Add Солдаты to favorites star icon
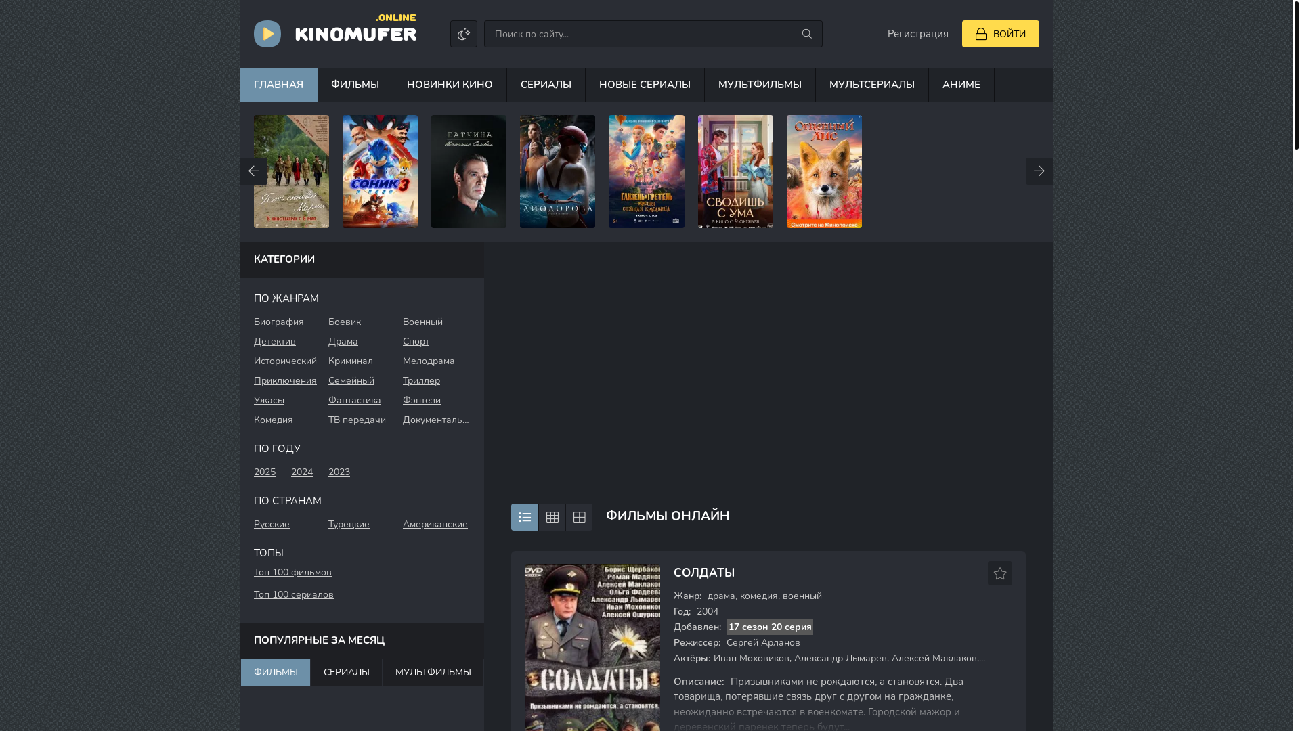This screenshot has height=731, width=1300. 1000,573
